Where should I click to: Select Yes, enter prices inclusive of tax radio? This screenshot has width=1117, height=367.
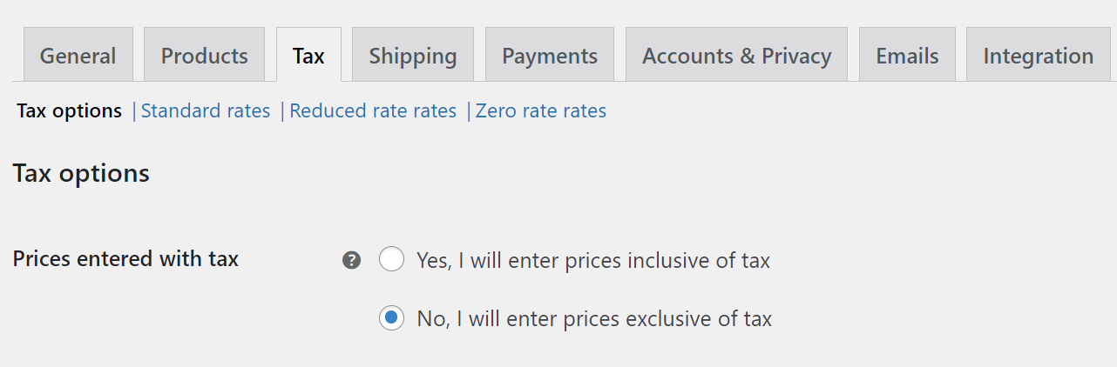(391, 259)
